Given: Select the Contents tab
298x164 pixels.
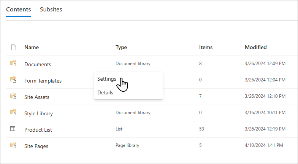Looking at the screenshot, I should (x=18, y=9).
